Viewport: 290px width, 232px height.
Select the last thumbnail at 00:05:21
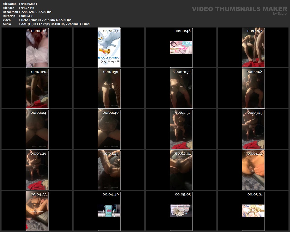[x=253, y=211]
